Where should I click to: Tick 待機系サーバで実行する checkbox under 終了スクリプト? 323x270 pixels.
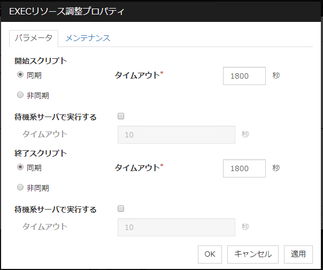[121, 209]
